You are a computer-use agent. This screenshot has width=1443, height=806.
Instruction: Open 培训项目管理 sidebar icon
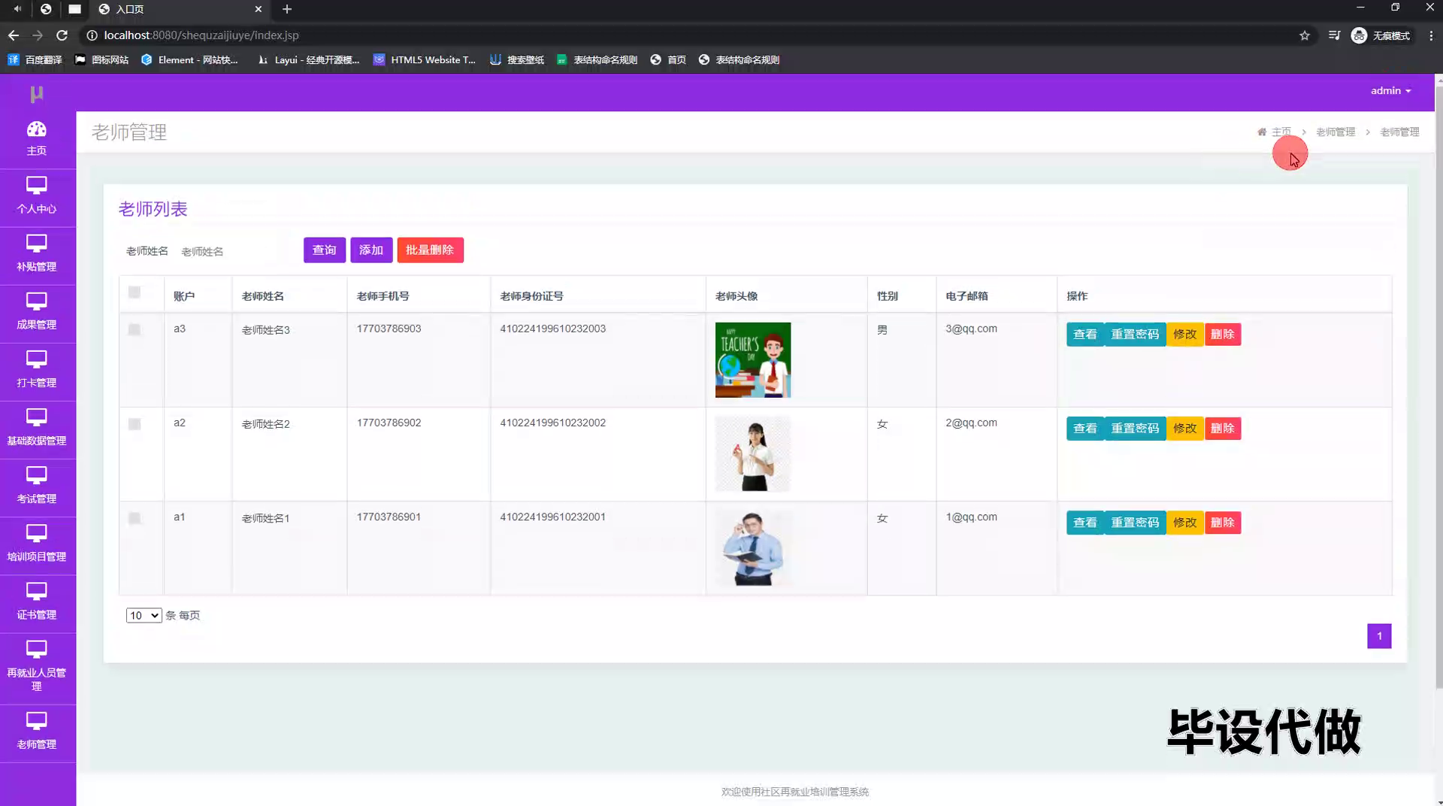pyautogui.click(x=36, y=532)
